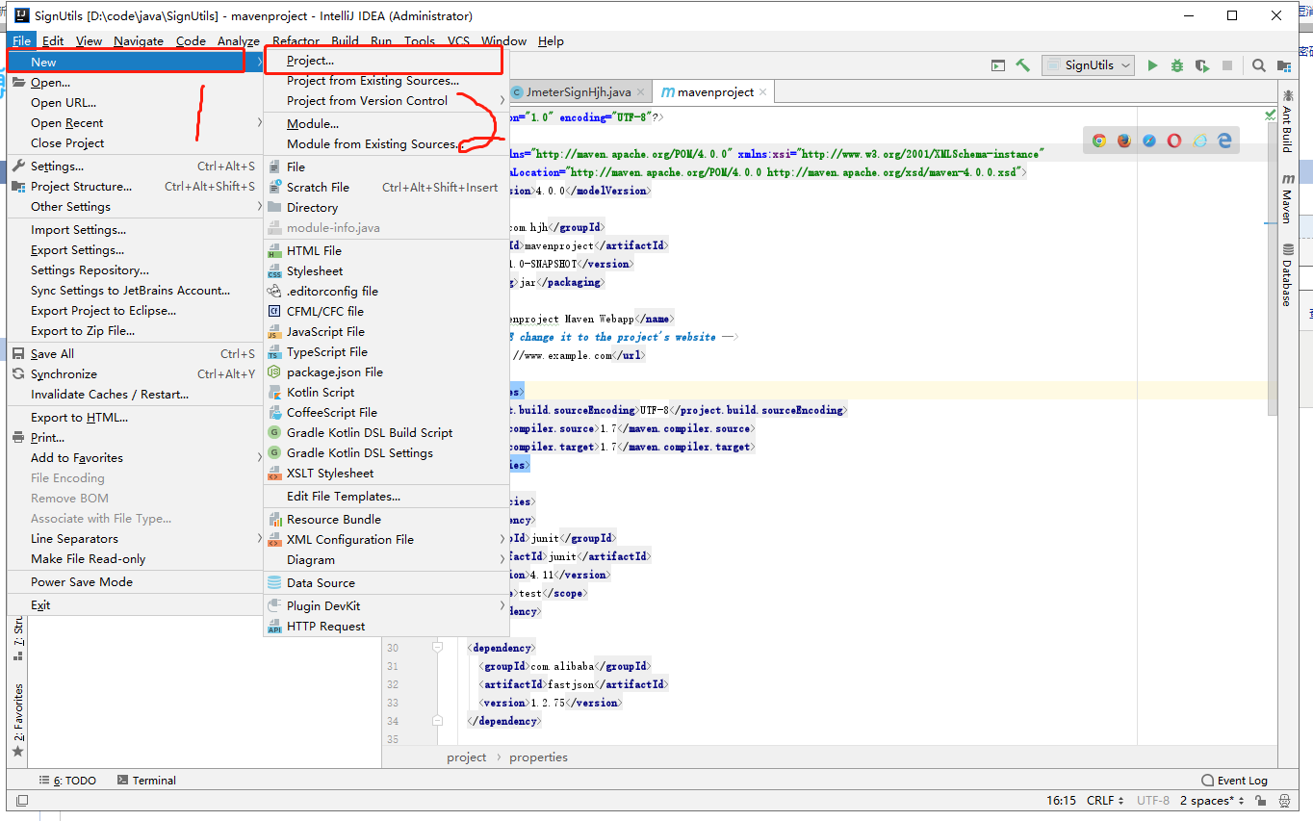Create a new Kotlin Script
Viewport: 1313px width, 821px height.
[385, 393]
